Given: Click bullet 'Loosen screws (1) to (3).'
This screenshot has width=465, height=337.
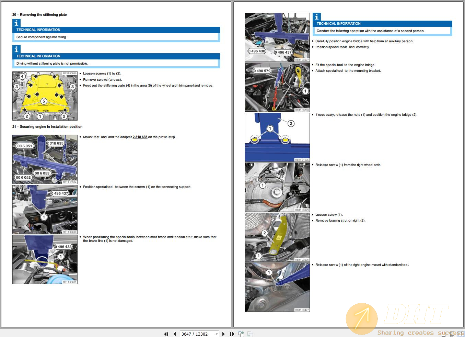Looking at the screenshot, I should (102, 74).
